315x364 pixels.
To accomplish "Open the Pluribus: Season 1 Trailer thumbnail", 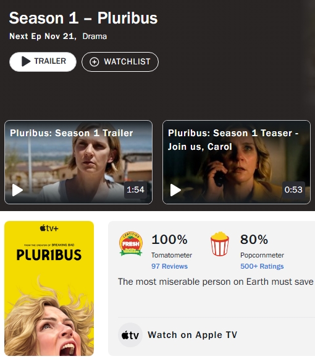I will pos(78,162).
